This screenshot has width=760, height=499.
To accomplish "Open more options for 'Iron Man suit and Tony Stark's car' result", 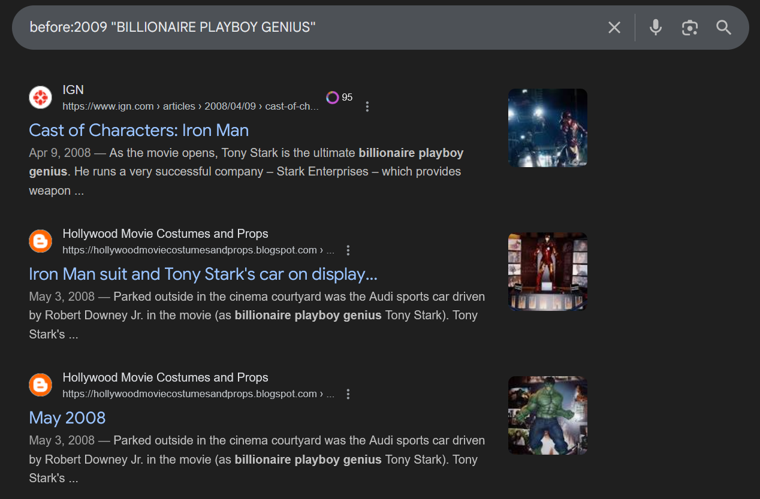I will pyautogui.click(x=348, y=250).
